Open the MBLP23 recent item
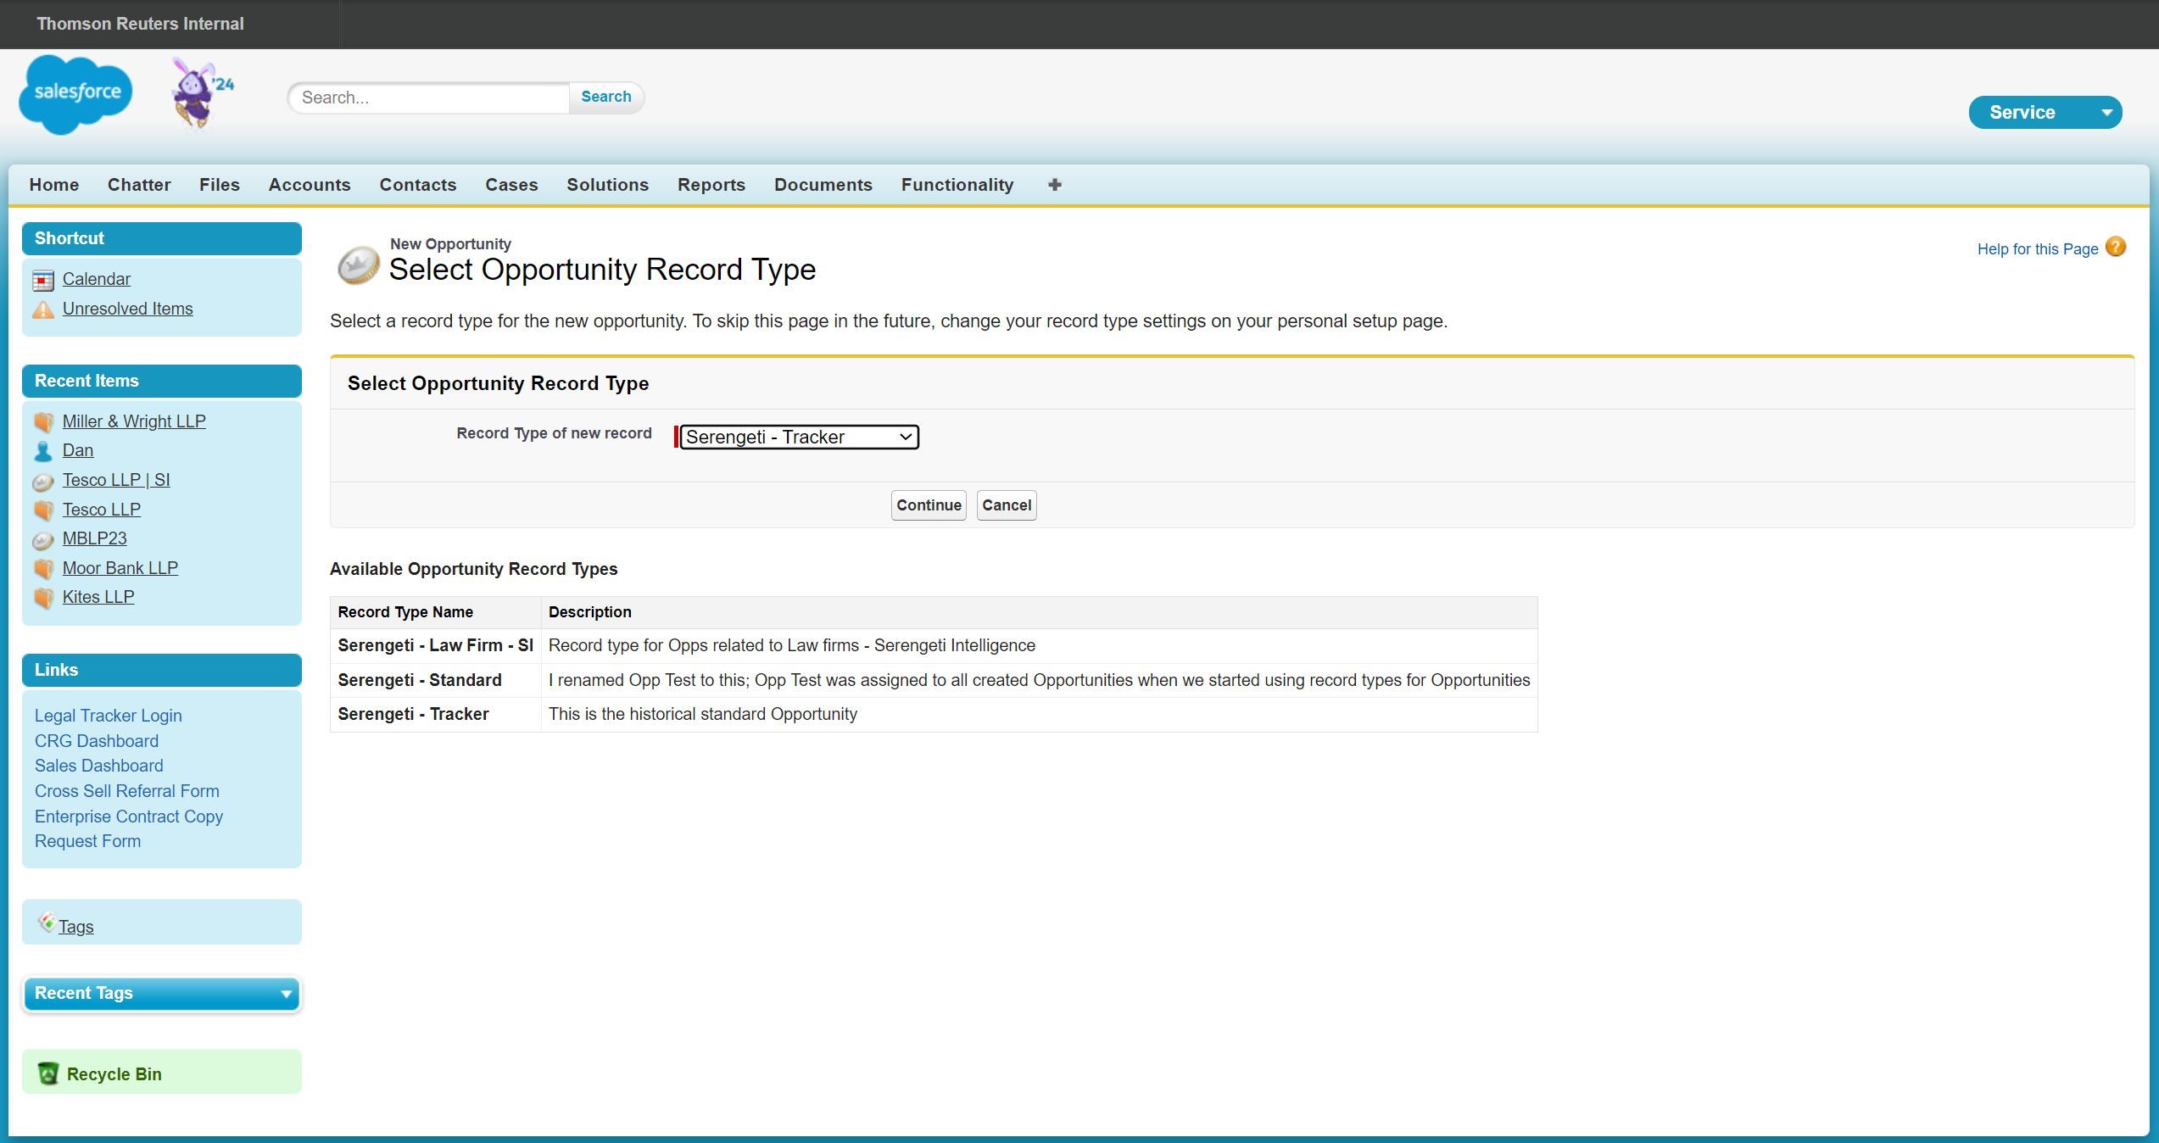 click(95, 538)
